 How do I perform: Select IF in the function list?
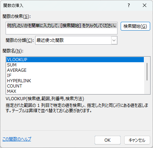[75, 76]
